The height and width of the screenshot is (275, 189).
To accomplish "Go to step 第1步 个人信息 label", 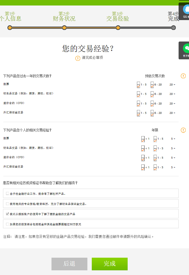I will [10, 16].
